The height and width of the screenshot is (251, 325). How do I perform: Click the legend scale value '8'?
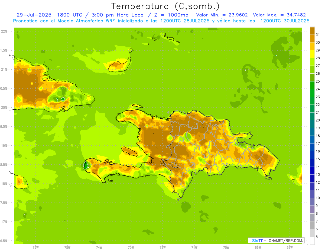(317, 213)
